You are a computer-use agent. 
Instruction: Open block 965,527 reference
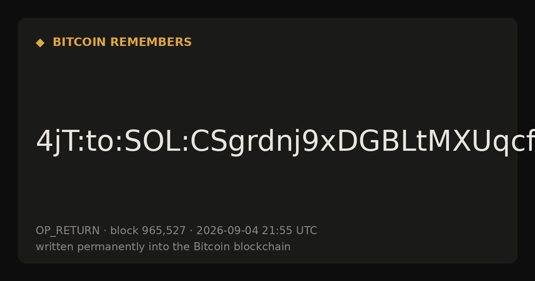point(148,231)
